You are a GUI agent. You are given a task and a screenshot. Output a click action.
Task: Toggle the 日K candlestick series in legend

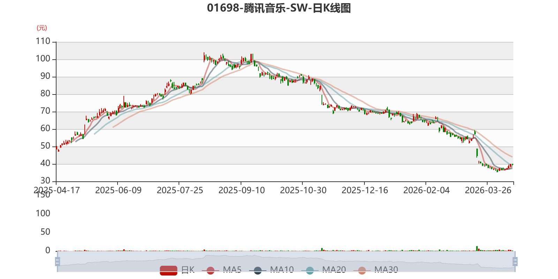pyautogui.click(x=177, y=270)
